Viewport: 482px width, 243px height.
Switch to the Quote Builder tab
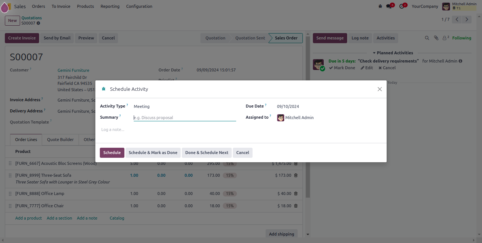tap(60, 140)
